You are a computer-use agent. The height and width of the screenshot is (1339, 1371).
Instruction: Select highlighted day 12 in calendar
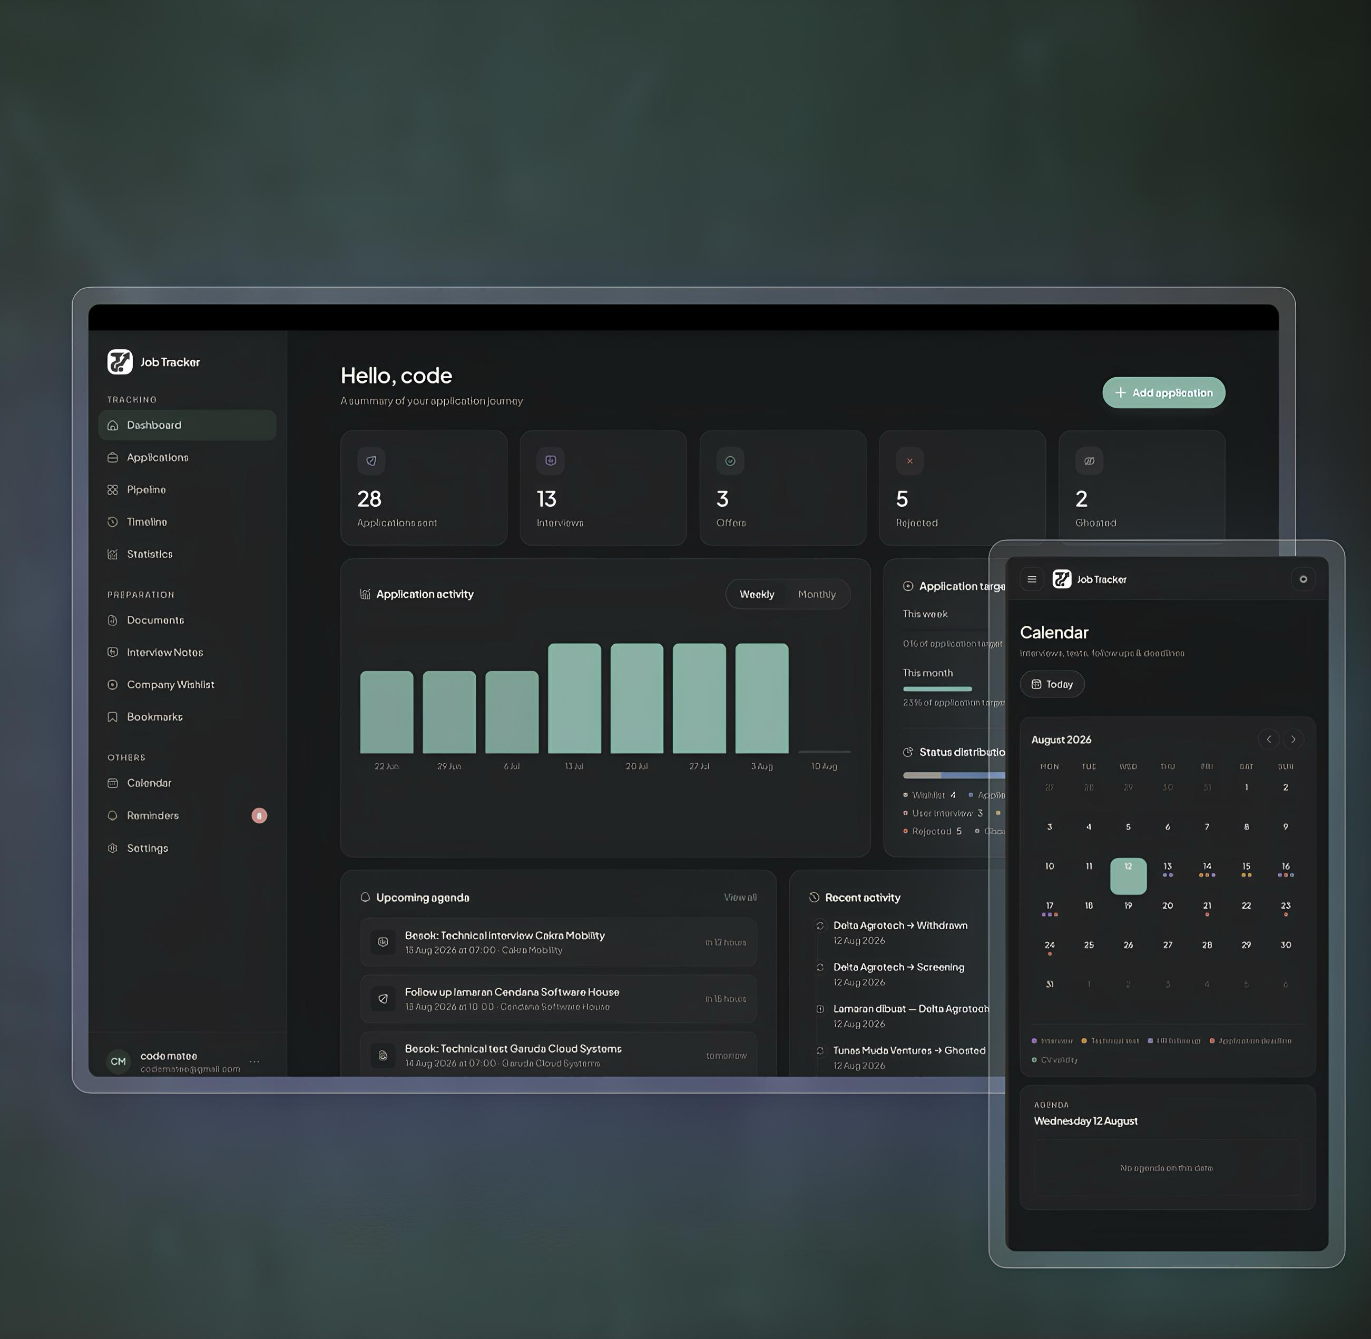[1128, 875]
